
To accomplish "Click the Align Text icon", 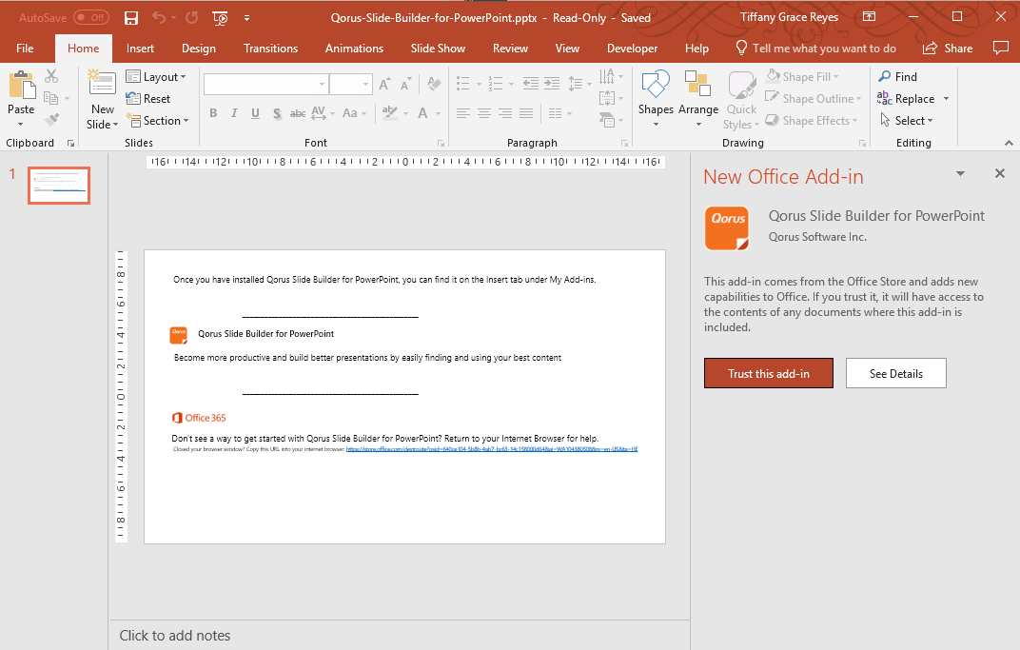I will click(607, 98).
